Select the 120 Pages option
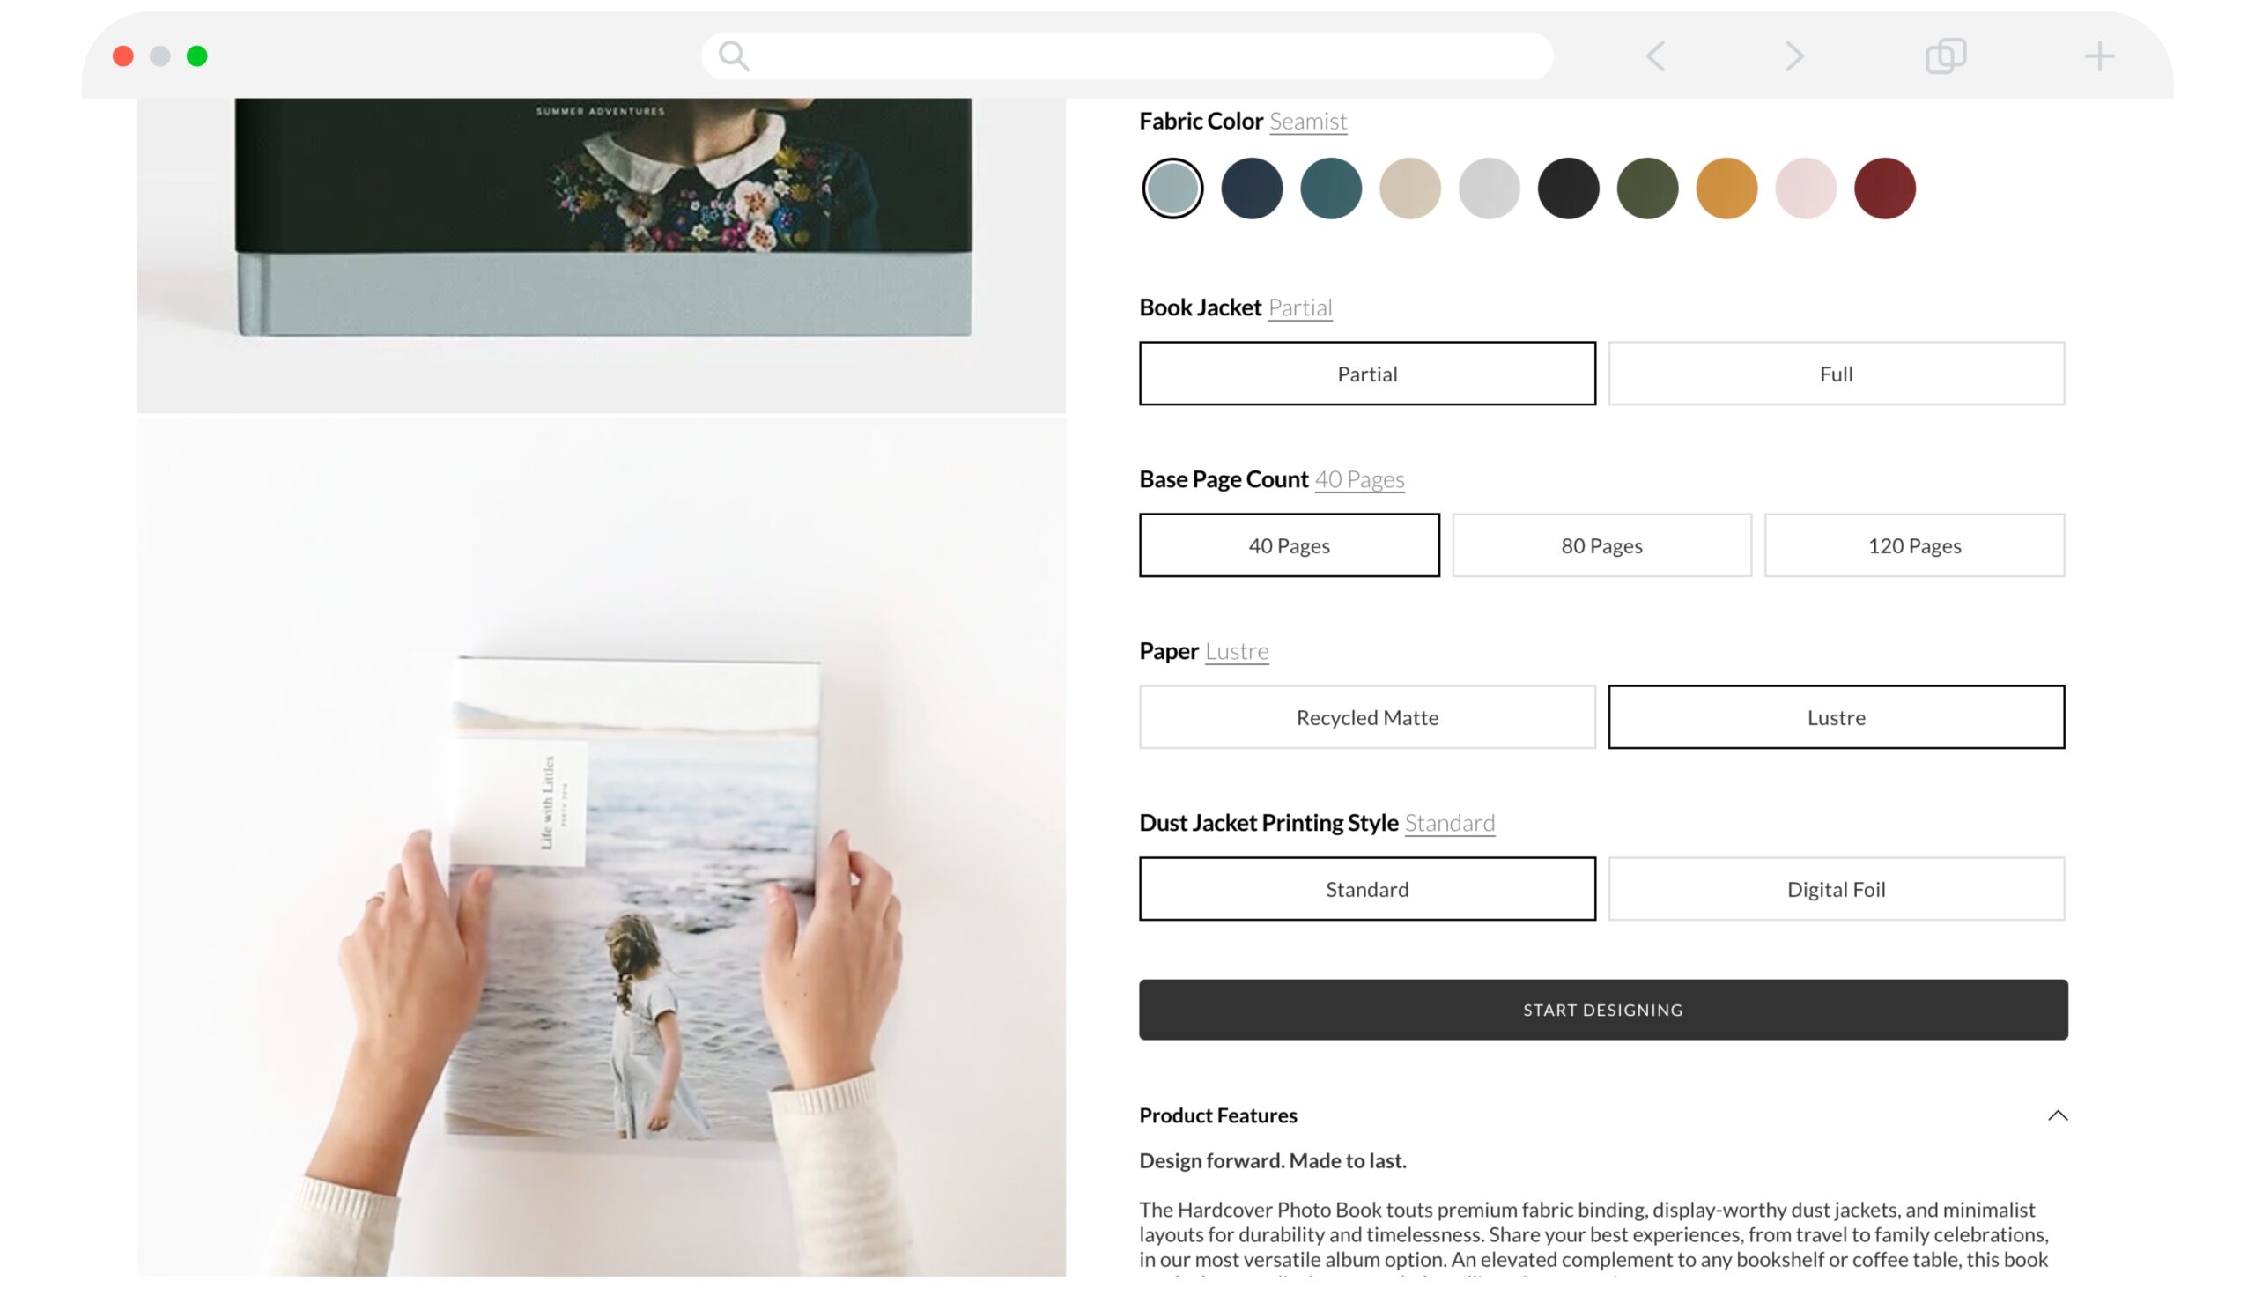2255x1296 pixels. click(1914, 545)
